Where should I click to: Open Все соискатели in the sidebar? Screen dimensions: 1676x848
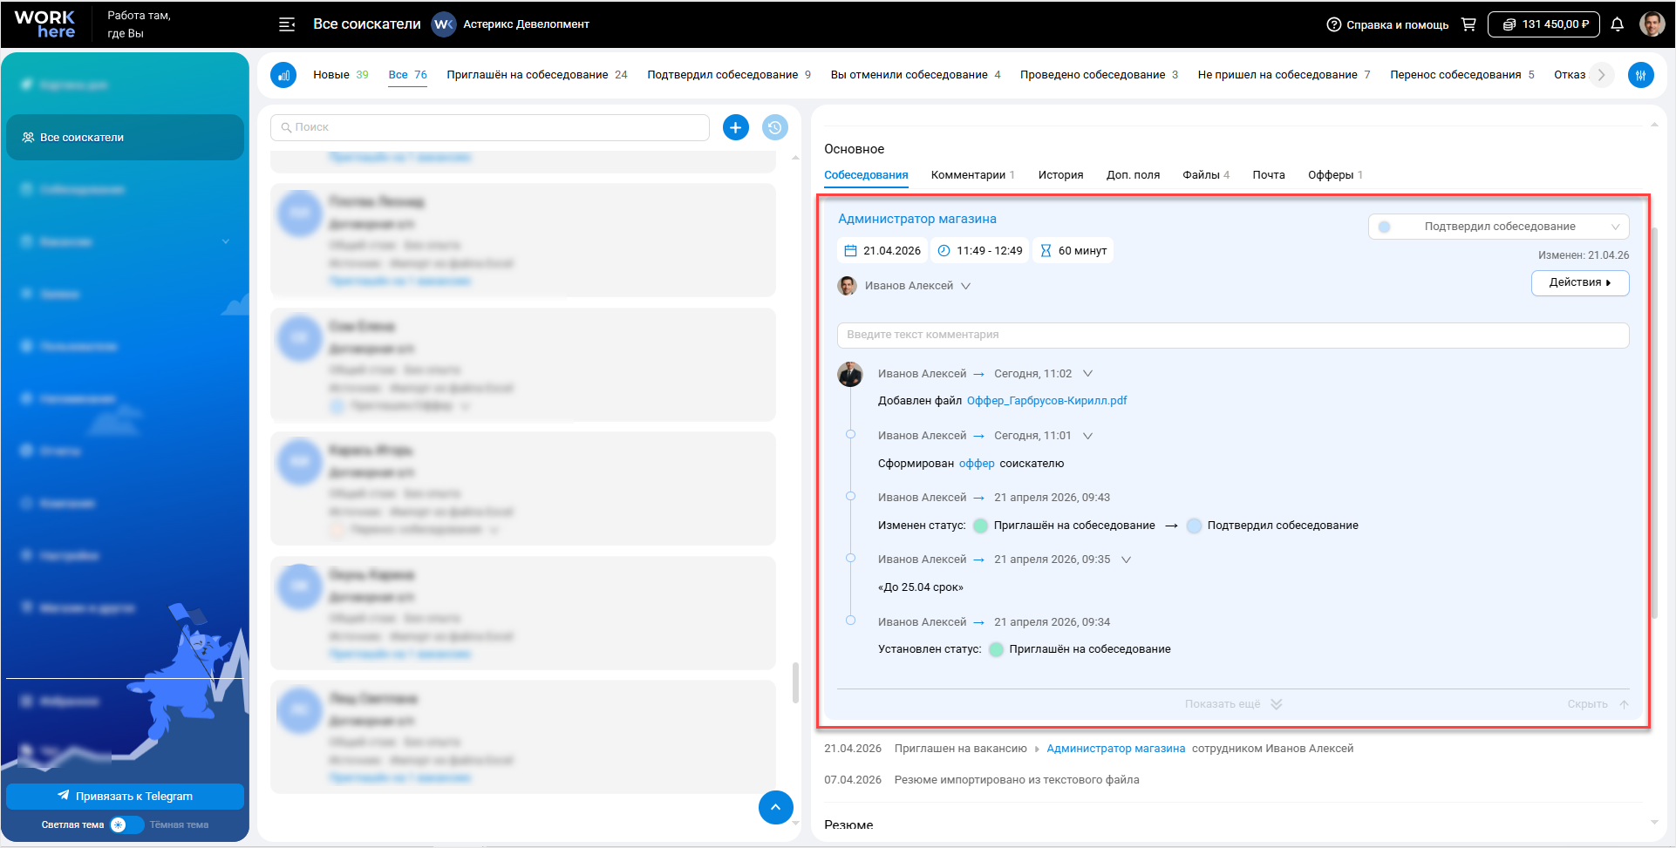click(x=125, y=138)
